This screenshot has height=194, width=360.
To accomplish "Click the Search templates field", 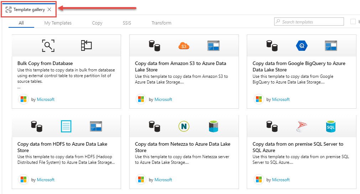I will coord(309,22).
